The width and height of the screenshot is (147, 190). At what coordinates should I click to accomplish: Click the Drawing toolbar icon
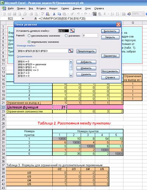pyautogui.click(x=129, y=14)
